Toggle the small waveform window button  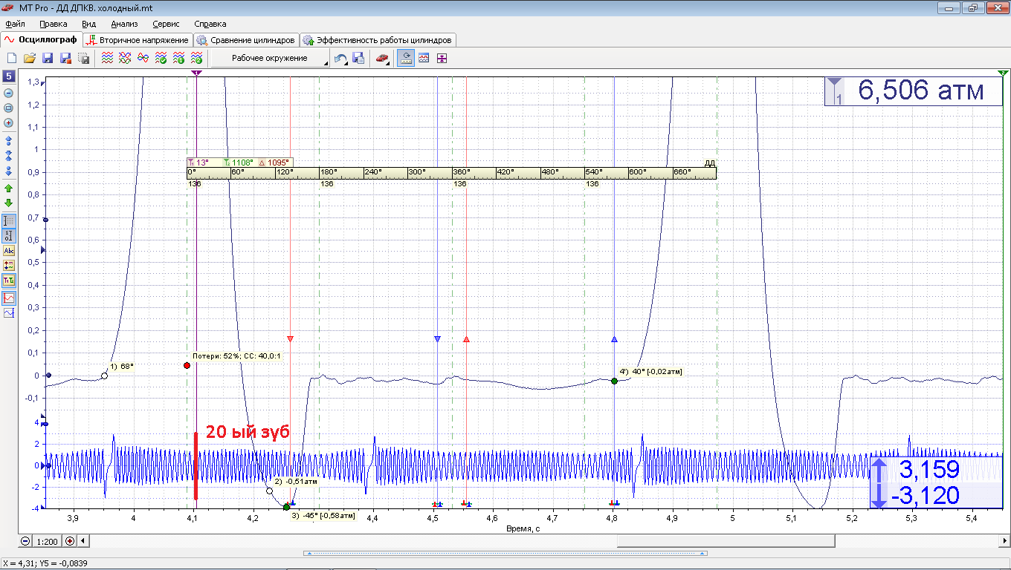(x=424, y=58)
